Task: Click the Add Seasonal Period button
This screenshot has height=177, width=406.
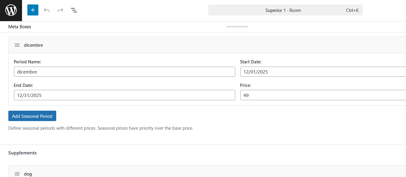Action: 32,116
